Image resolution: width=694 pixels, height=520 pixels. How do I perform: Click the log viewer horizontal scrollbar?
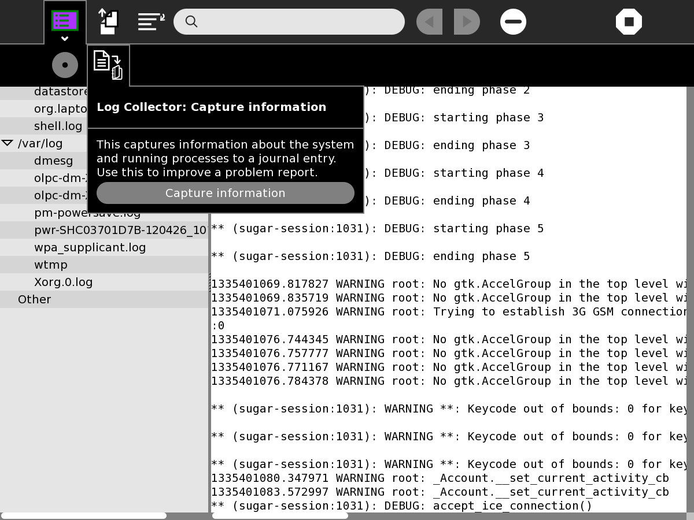pyautogui.click(x=280, y=515)
